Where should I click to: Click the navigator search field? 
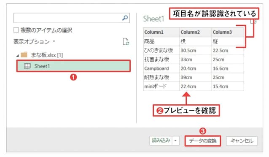point(72,18)
